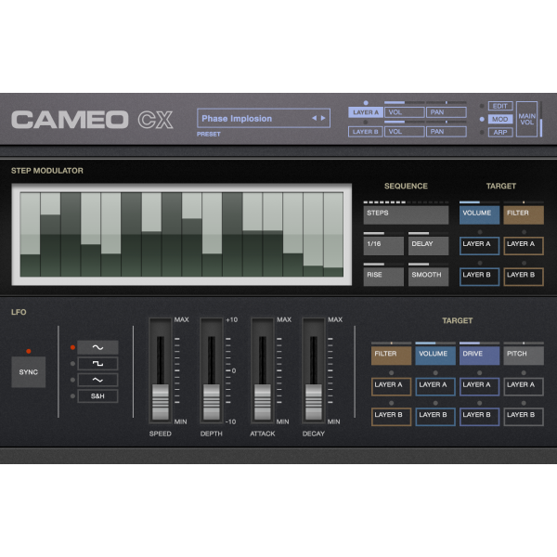The height and width of the screenshot is (557, 557).
Task: Adjust Layer A VOL control
Action: coord(404,112)
